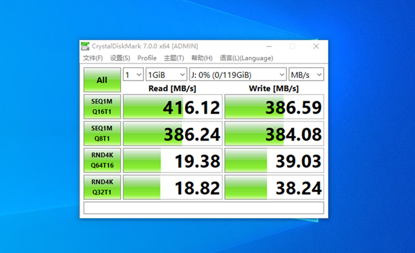The width and height of the screenshot is (415, 253).
Task: Expand the test count dropdown showing 1
Action: pos(133,75)
